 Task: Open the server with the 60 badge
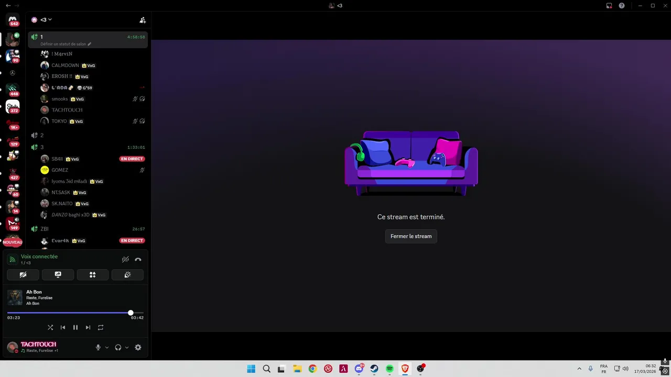(x=13, y=190)
